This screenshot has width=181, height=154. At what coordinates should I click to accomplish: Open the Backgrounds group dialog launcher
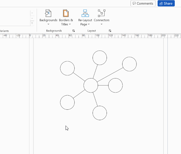click(74, 31)
